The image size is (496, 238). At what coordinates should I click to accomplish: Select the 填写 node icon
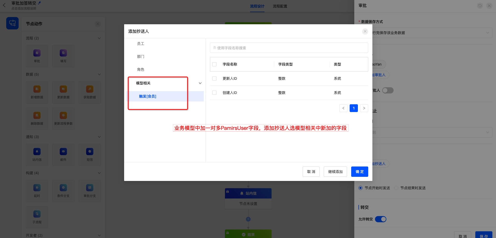(63, 53)
